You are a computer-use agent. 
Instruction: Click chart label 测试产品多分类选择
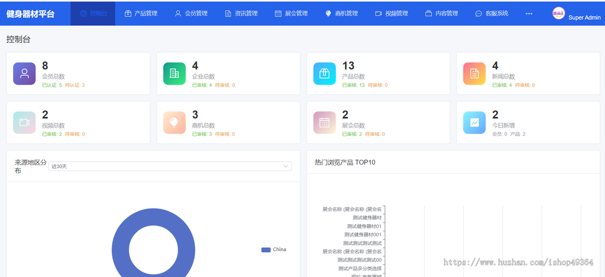[x=359, y=268]
